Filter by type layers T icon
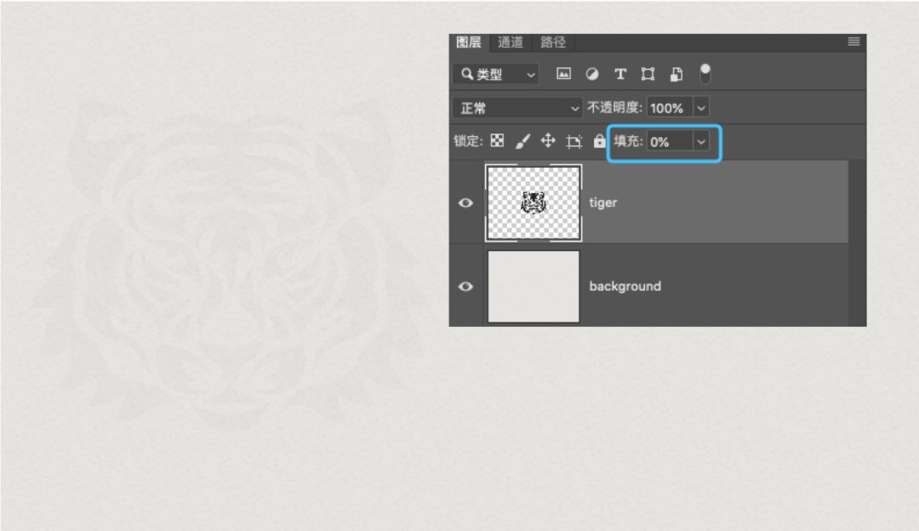 coord(620,74)
